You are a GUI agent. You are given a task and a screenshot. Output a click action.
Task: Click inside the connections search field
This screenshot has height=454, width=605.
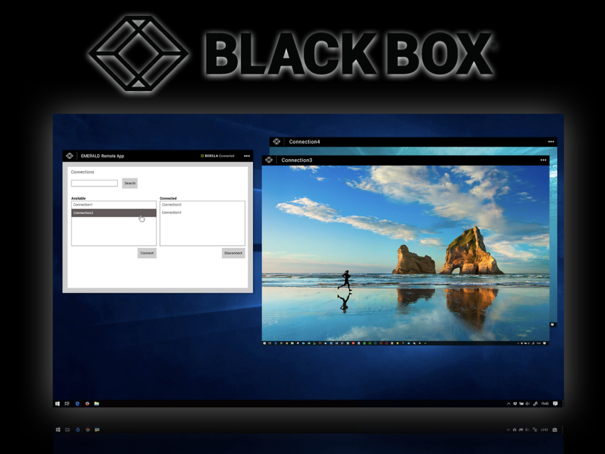[x=95, y=183]
